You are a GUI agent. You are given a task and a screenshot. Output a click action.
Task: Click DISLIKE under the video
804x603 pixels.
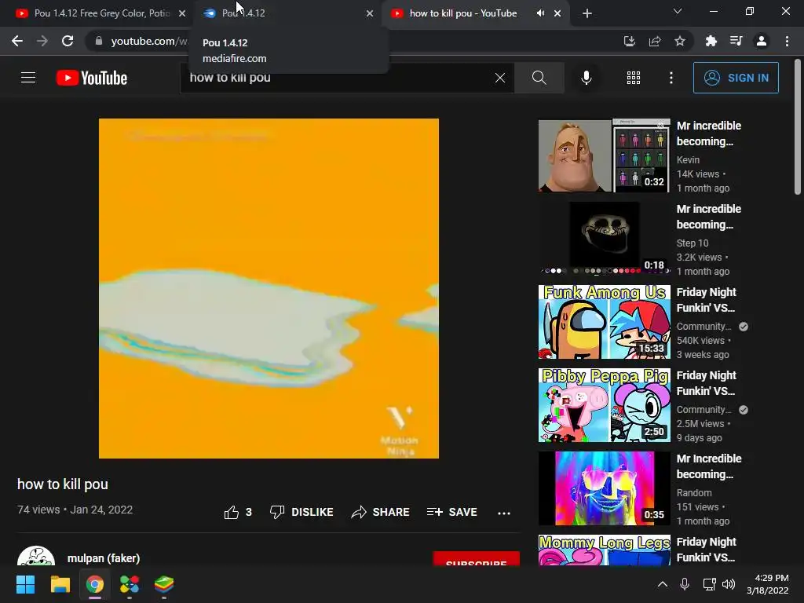[x=301, y=512]
